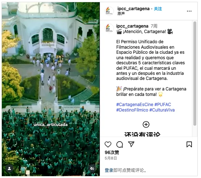The image size is (201, 178).
Task: Load more comments plus button
Action: point(146,124)
